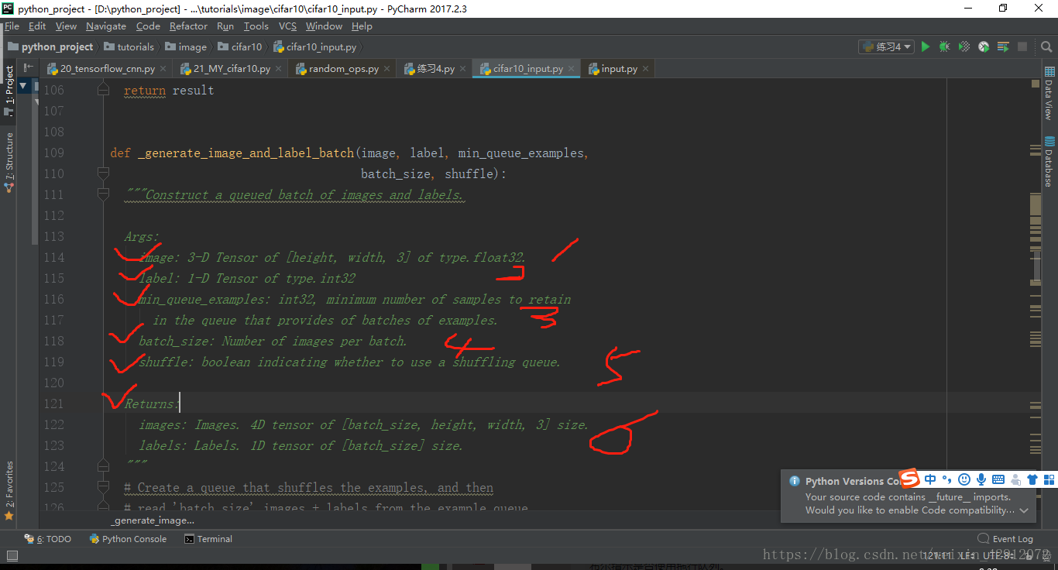Open the Event Log
Image resolution: width=1058 pixels, height=570 pixels.
coord(1005,539)
